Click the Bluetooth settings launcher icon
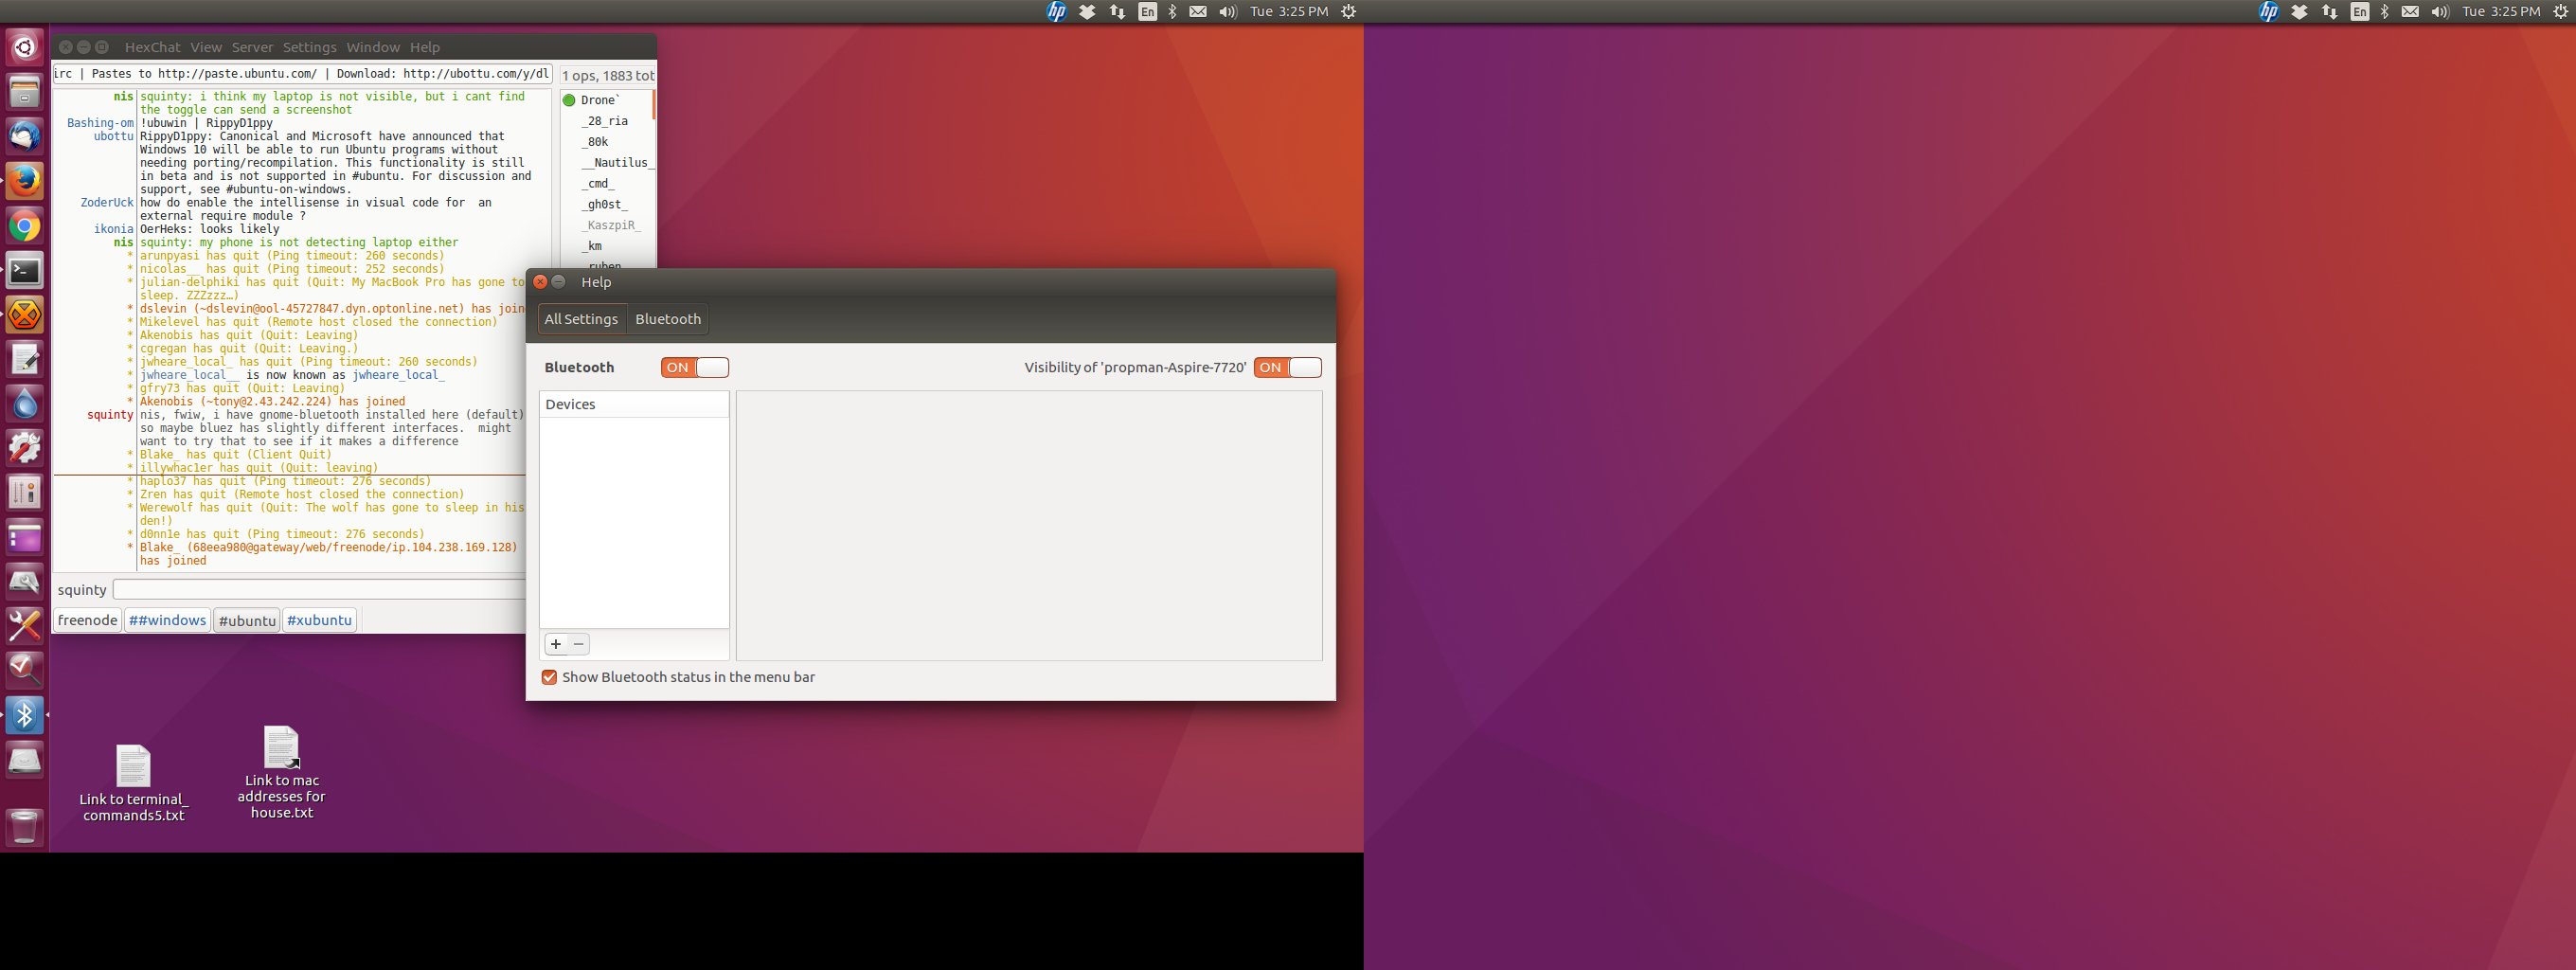Screen dimensions: 2576x970 pos(24,715)
